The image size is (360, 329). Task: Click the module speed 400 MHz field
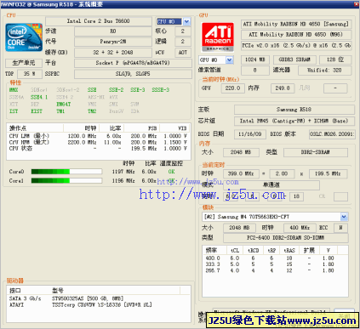pos(300,228)
